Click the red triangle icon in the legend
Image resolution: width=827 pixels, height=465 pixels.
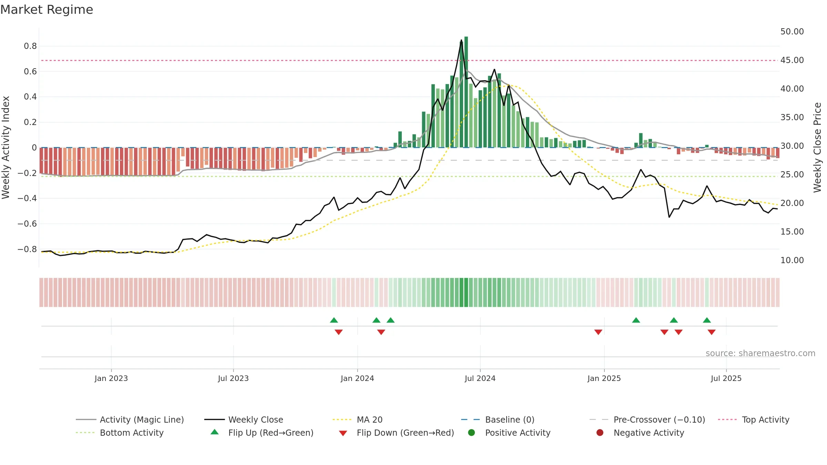pyautogui.click(x=343, y=433)
